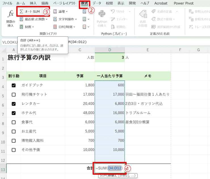Open the ヘルプ tab
This screenshot has height=179, width=210.
tap(145, 3)
